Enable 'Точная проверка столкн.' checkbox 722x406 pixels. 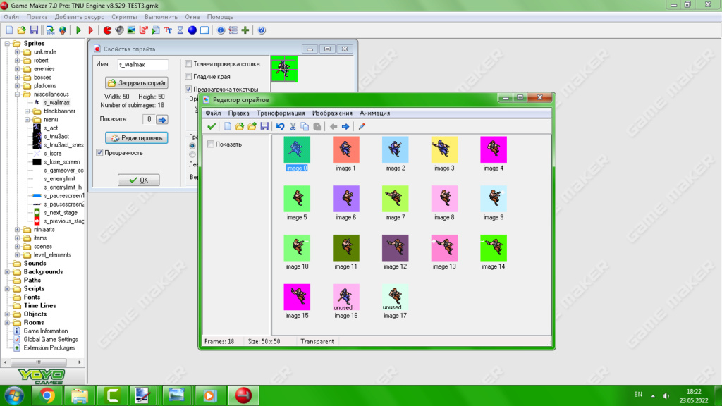[188, 63]
